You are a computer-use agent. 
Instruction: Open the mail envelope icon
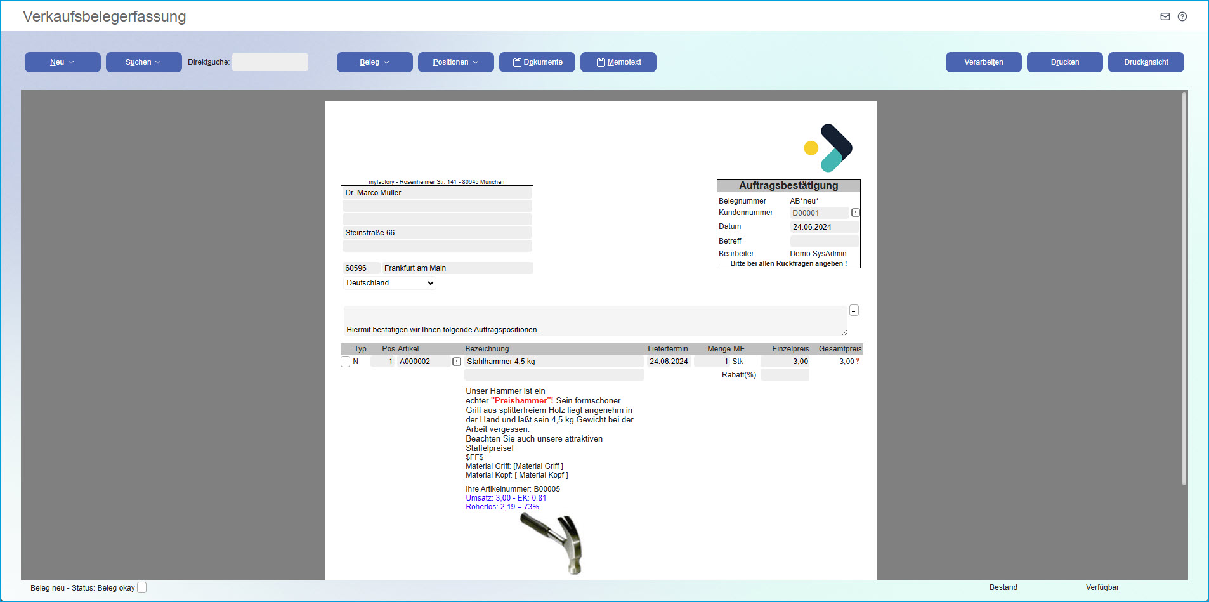tap(1165, 16)
